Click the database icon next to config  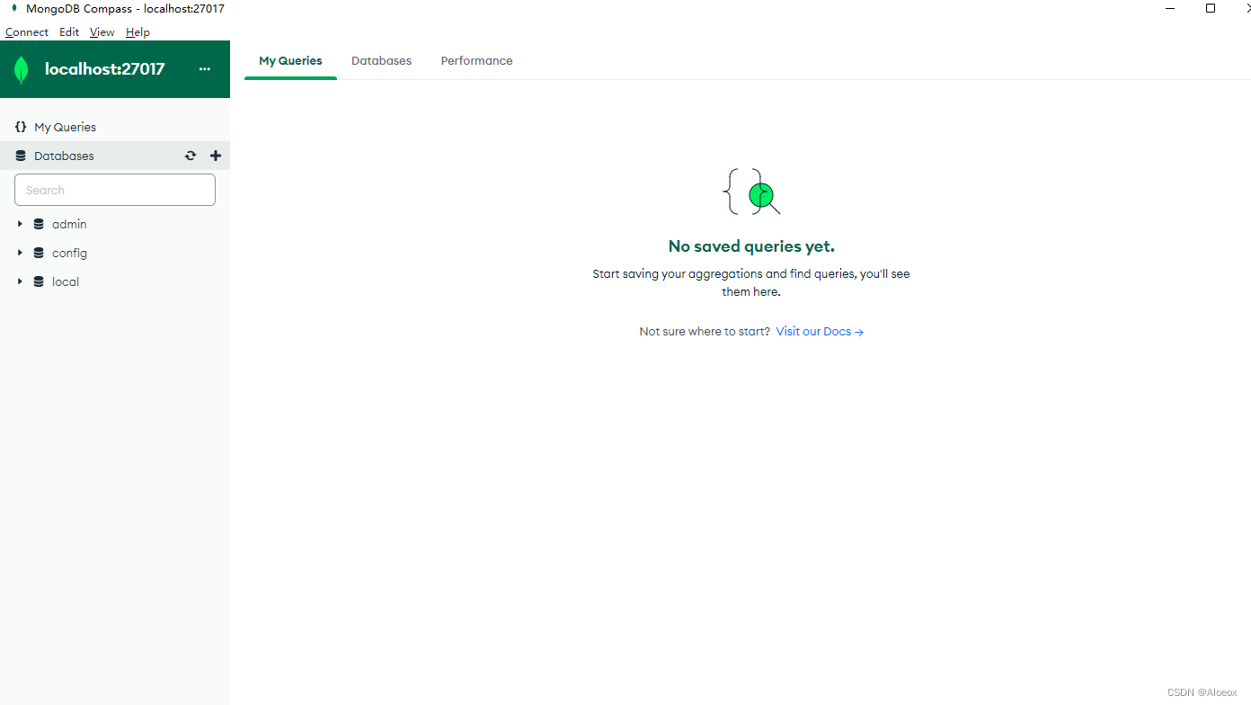tap(38, 252)
